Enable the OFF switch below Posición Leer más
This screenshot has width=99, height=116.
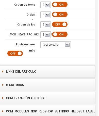point(15,54)
